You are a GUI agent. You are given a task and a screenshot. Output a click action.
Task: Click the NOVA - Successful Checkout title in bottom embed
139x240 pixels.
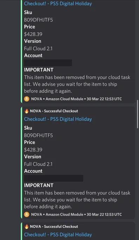click(54, 227)
